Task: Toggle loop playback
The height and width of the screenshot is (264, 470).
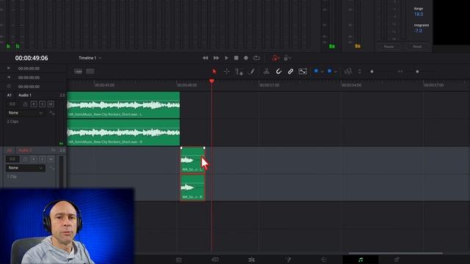Action: point(256,58)
